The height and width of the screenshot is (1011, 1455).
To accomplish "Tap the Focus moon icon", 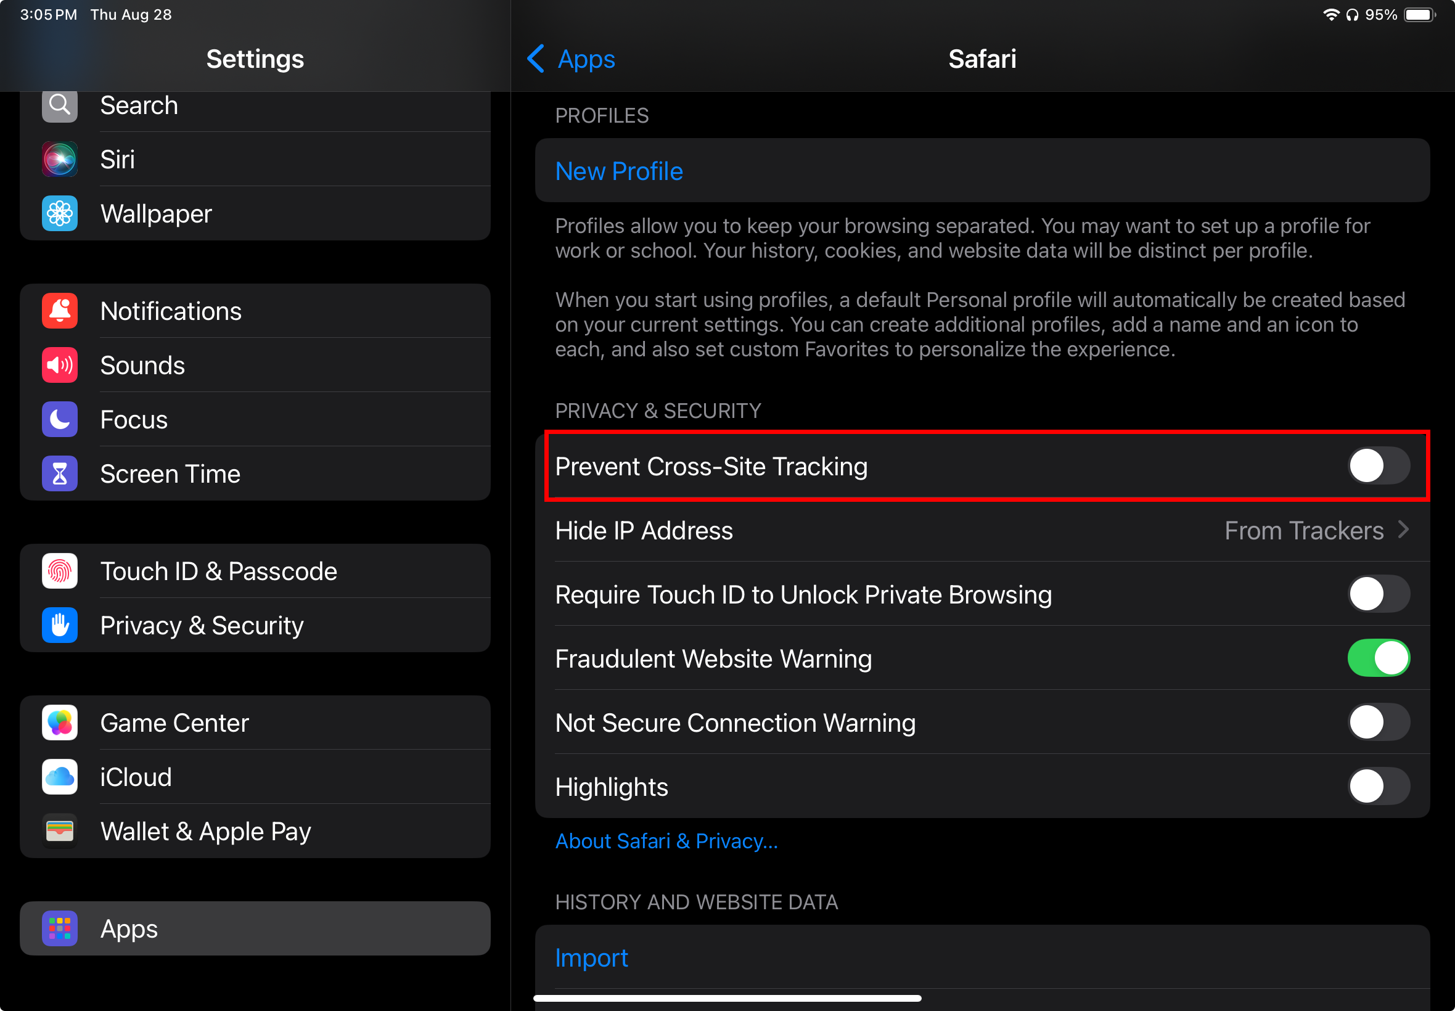I will click(60, 419).
